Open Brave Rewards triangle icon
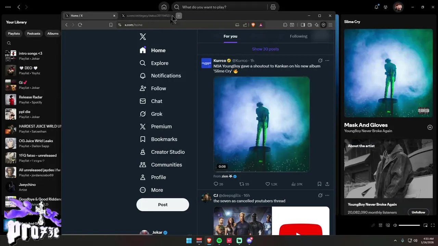 (x=261, y=25)
